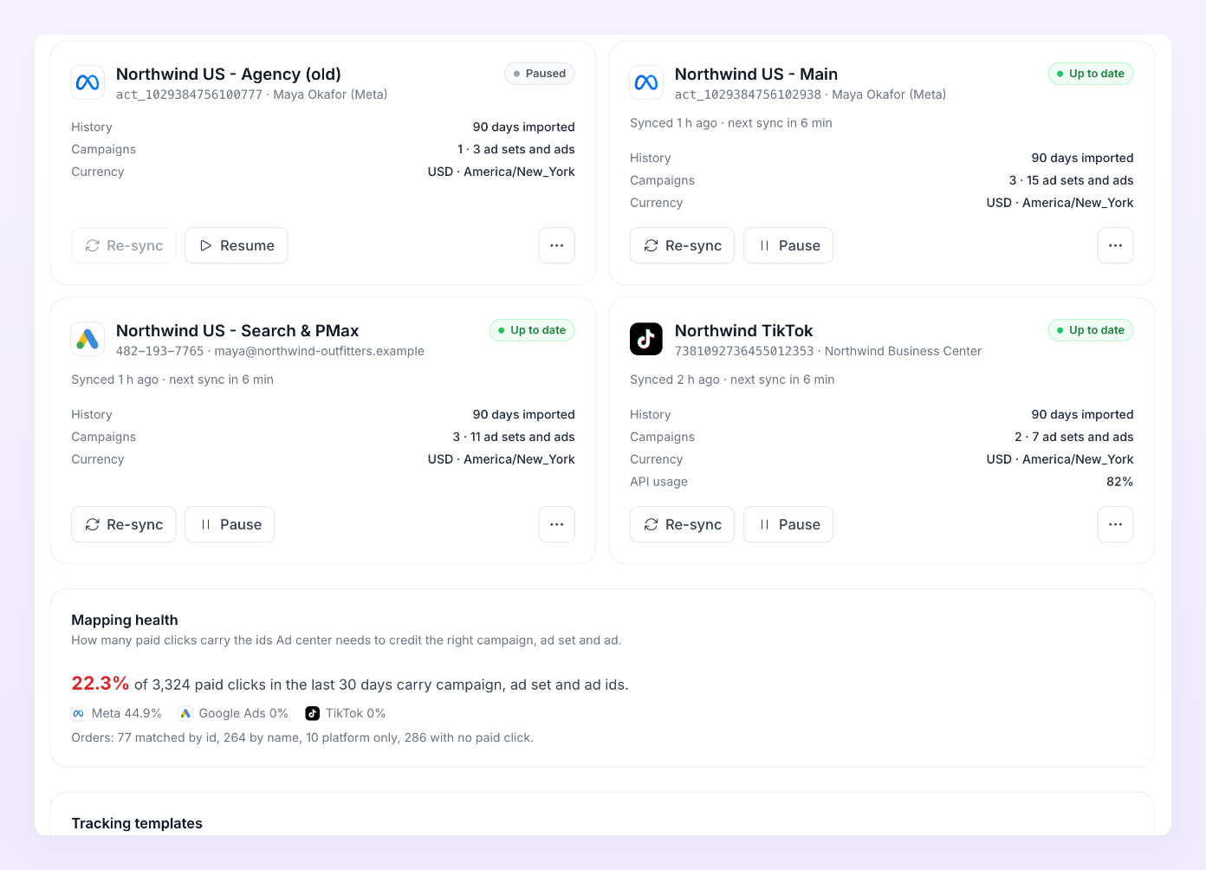Resume the Northwind US - Agency (old) account
The height and width of the screenshot is (870, 1206).
(237, 245)
